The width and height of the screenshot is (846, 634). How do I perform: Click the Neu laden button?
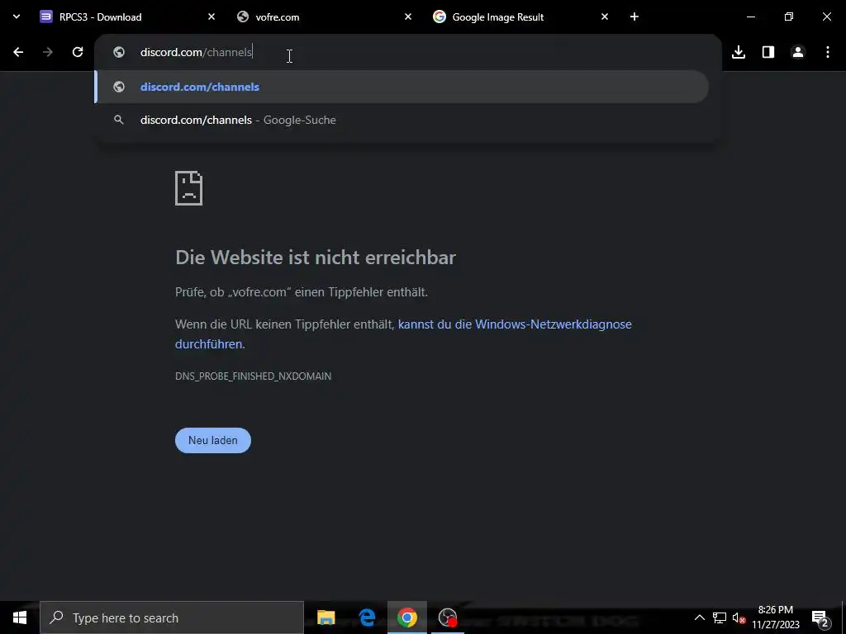coord(213,441)
